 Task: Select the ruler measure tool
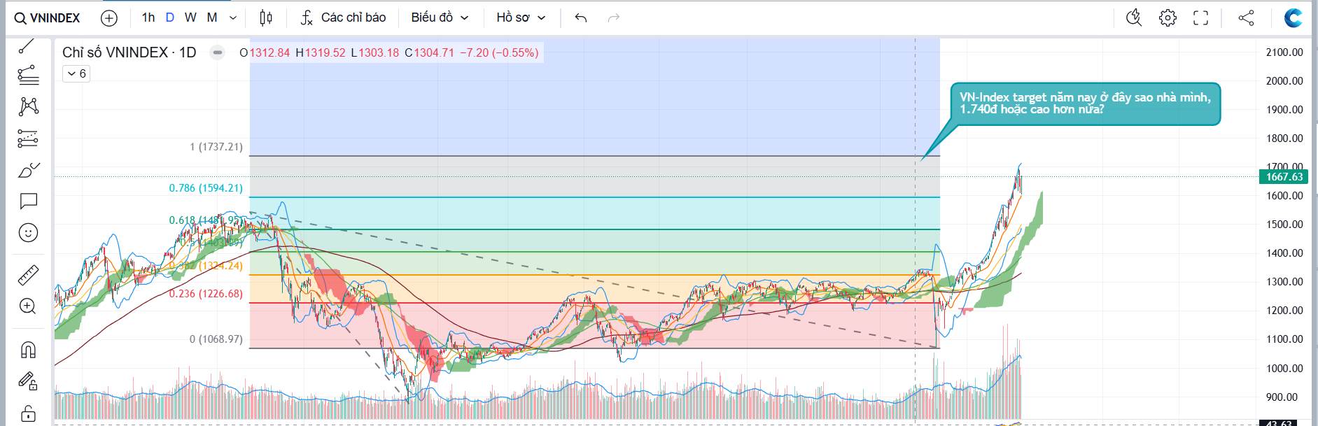28,274
